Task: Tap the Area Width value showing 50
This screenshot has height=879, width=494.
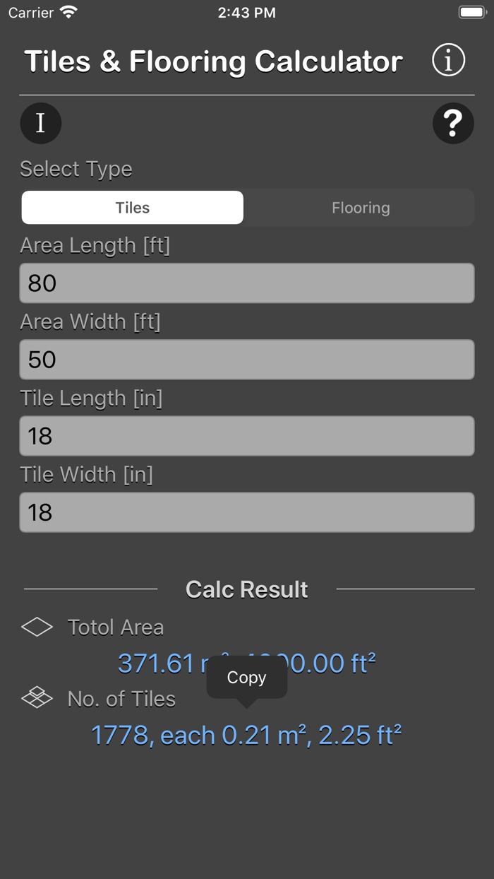Action: tap(247, 359)
